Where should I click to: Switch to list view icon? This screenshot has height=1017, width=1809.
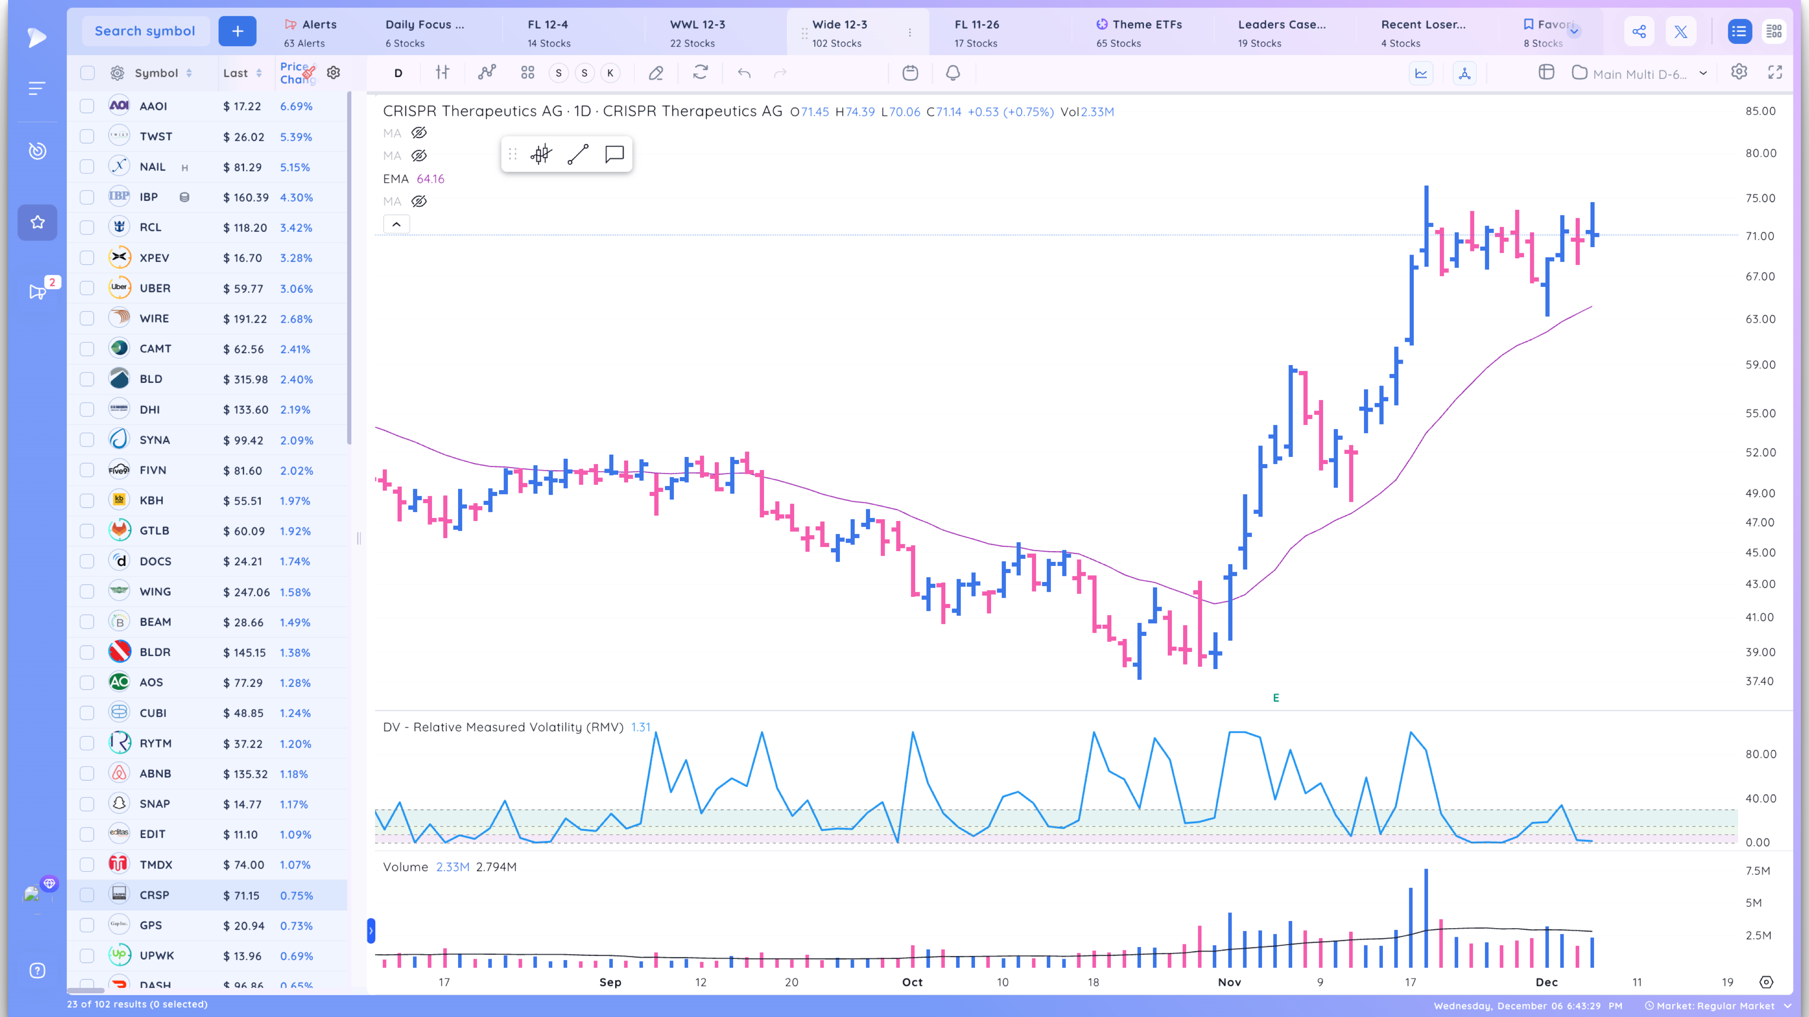[x=1739, y=31]
